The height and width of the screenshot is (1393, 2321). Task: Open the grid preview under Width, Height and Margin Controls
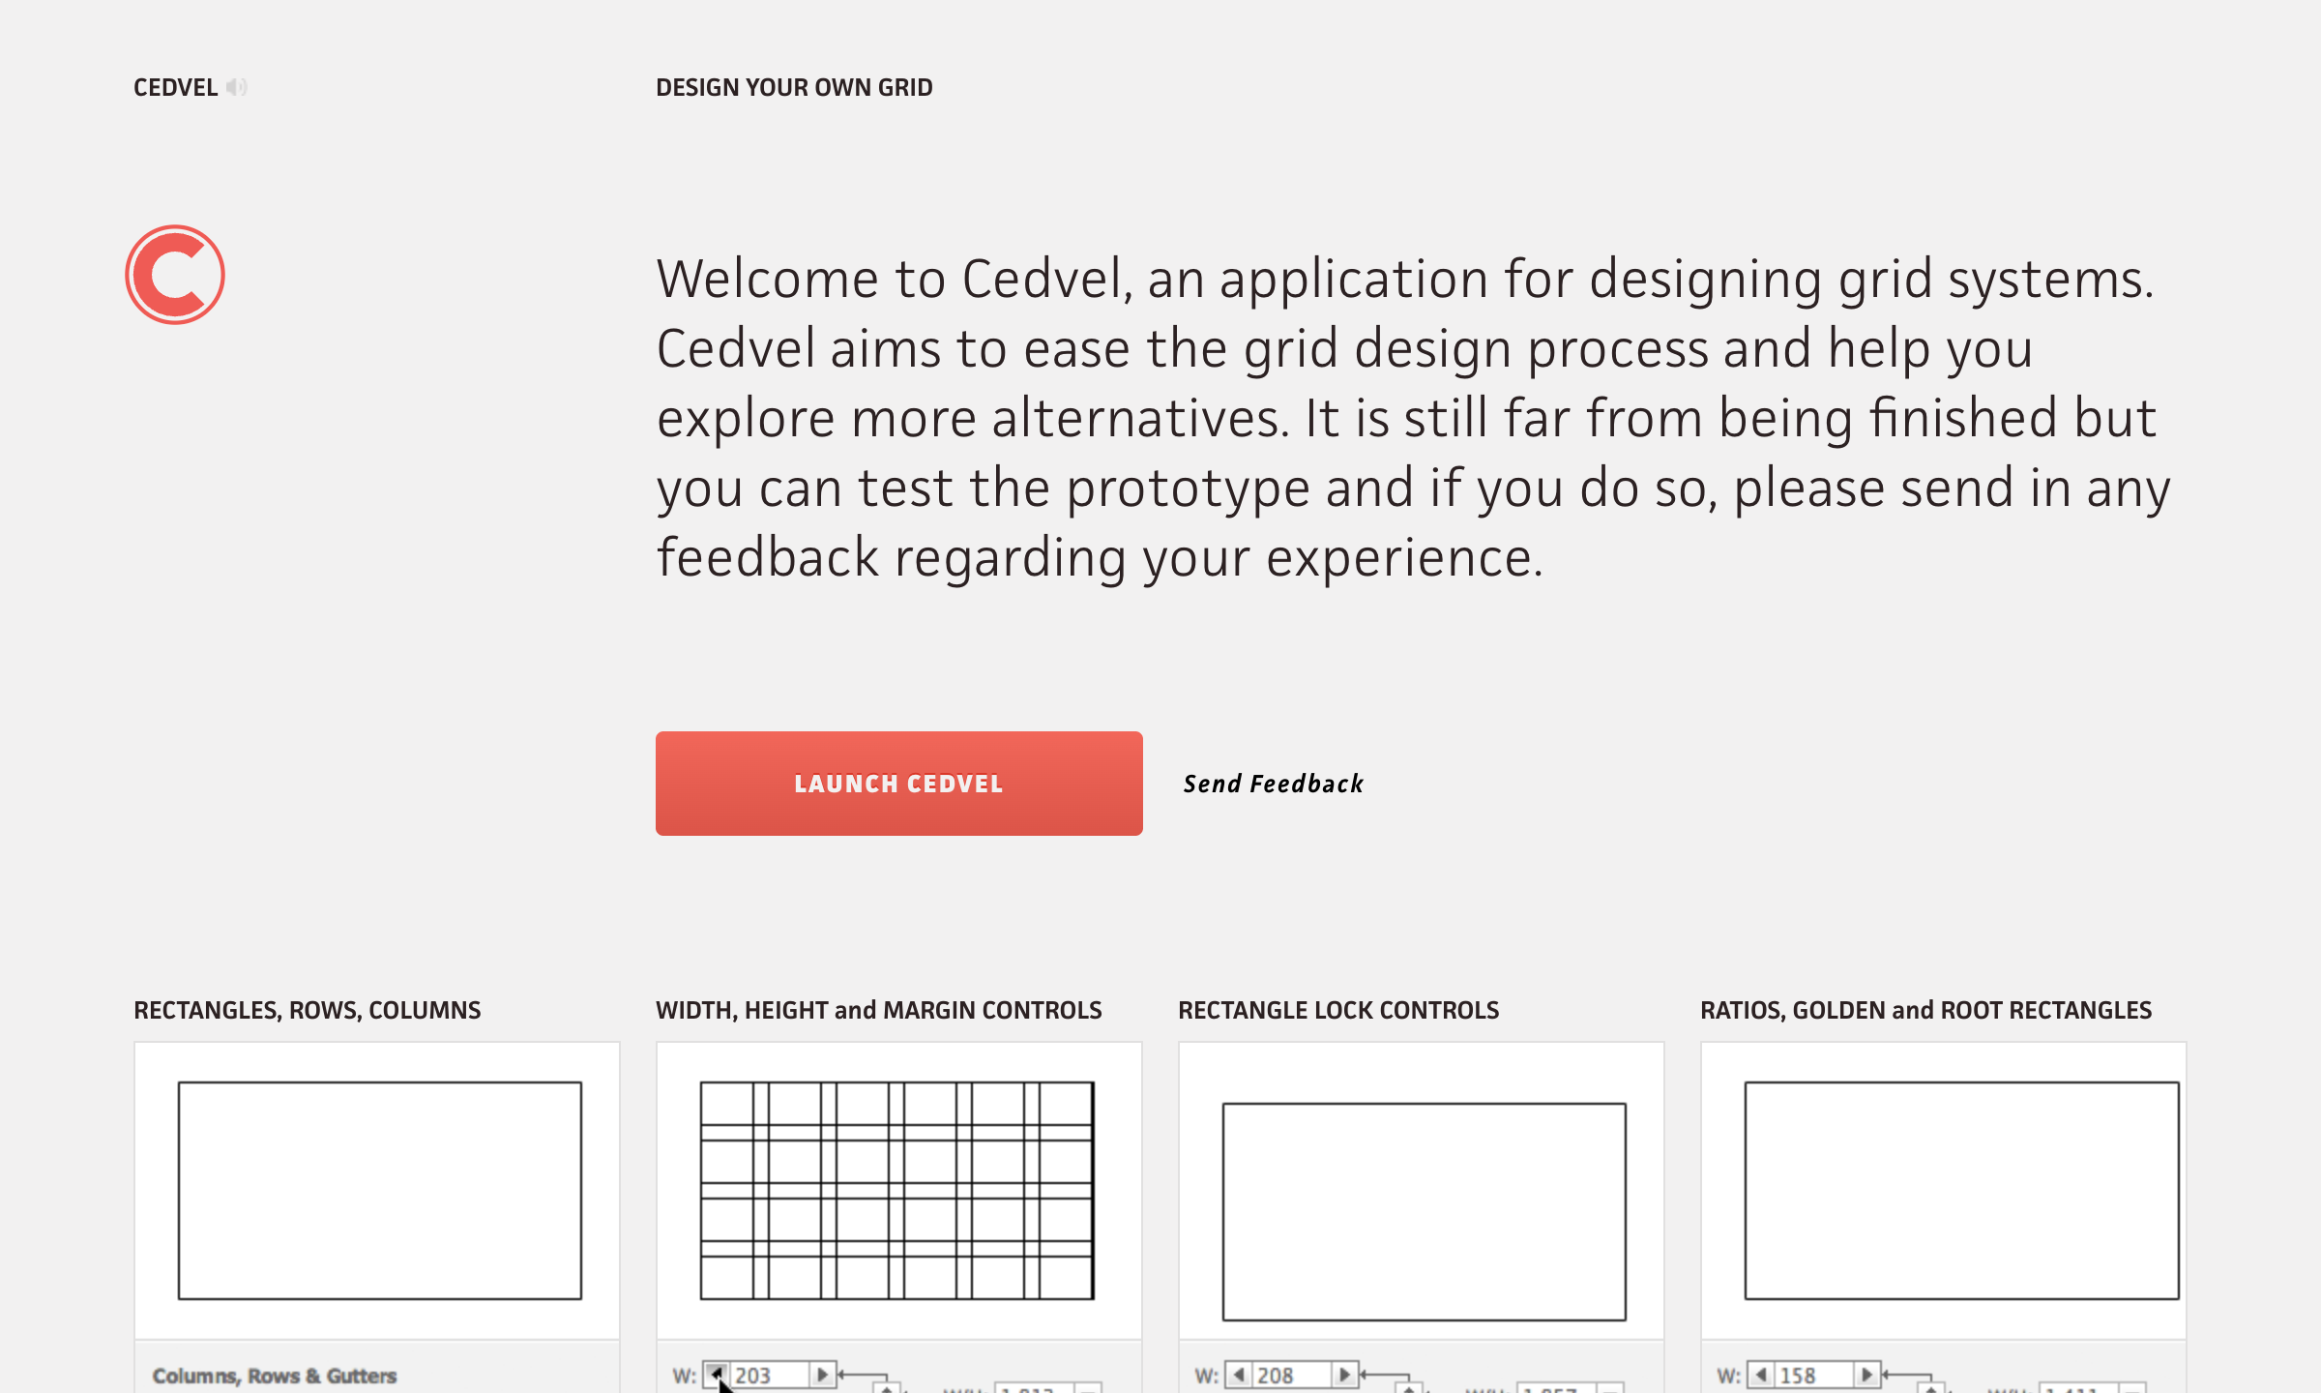click(898, 1190)
